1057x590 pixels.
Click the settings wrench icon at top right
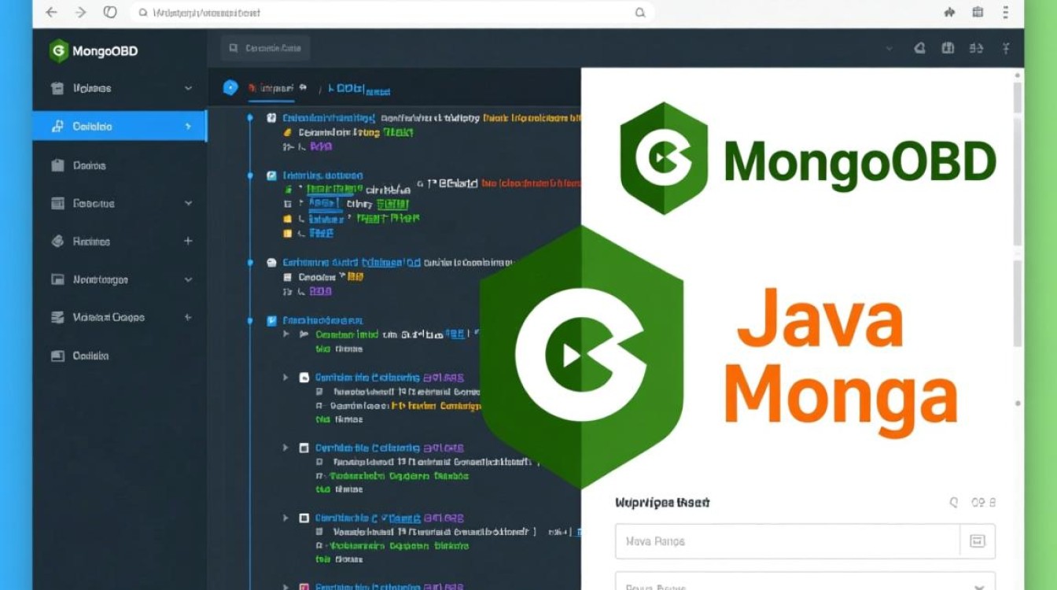pos(1006,48)
